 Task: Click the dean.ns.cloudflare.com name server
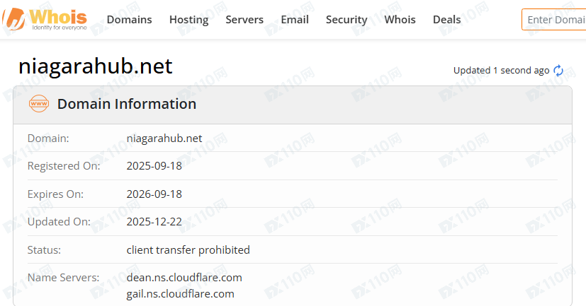tap(184, 277)
